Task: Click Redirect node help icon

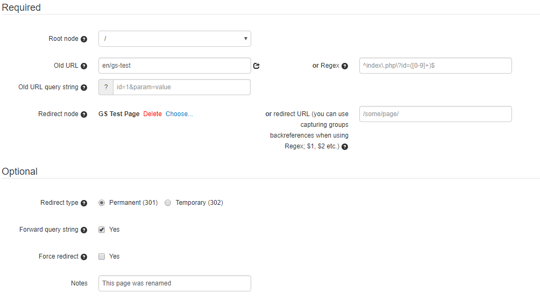Action: [84, 115]
